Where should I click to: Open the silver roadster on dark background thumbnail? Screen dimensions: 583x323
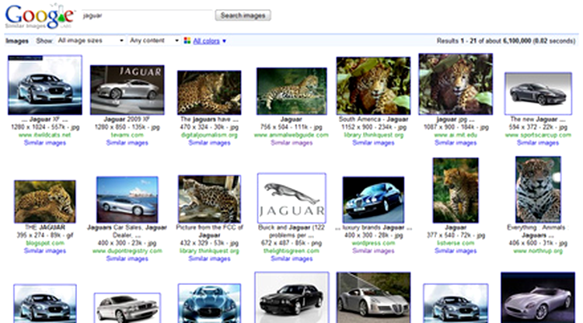click(538, 297)
